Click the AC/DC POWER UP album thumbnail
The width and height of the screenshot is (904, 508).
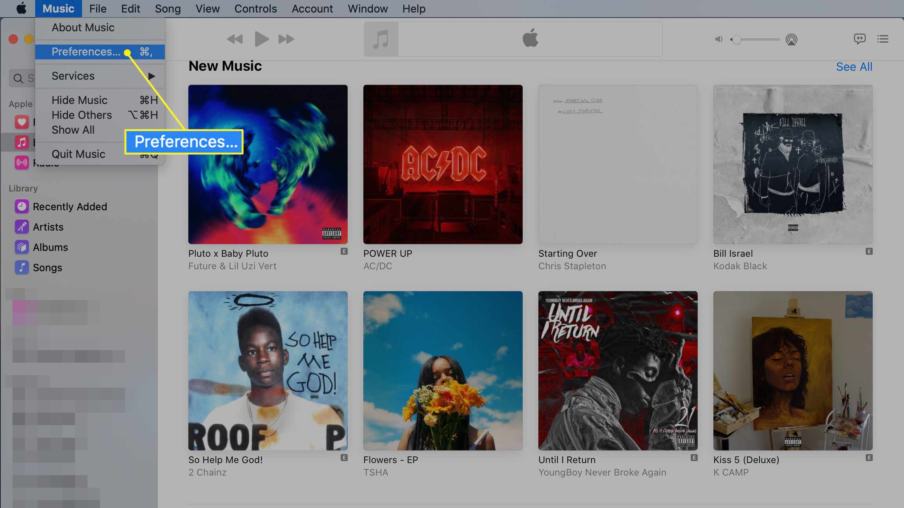click(443, 165)
